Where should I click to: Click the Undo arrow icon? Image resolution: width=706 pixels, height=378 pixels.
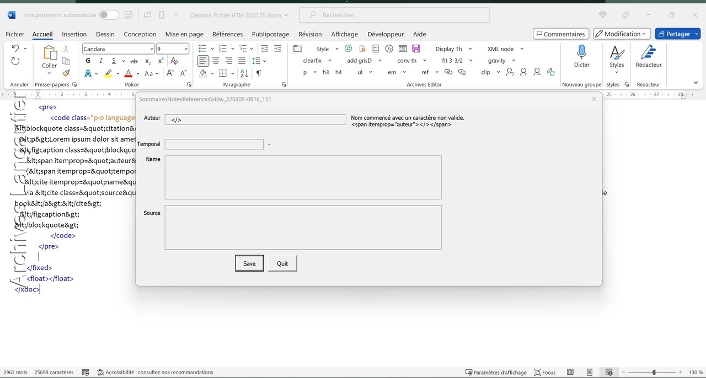point(15,48)
